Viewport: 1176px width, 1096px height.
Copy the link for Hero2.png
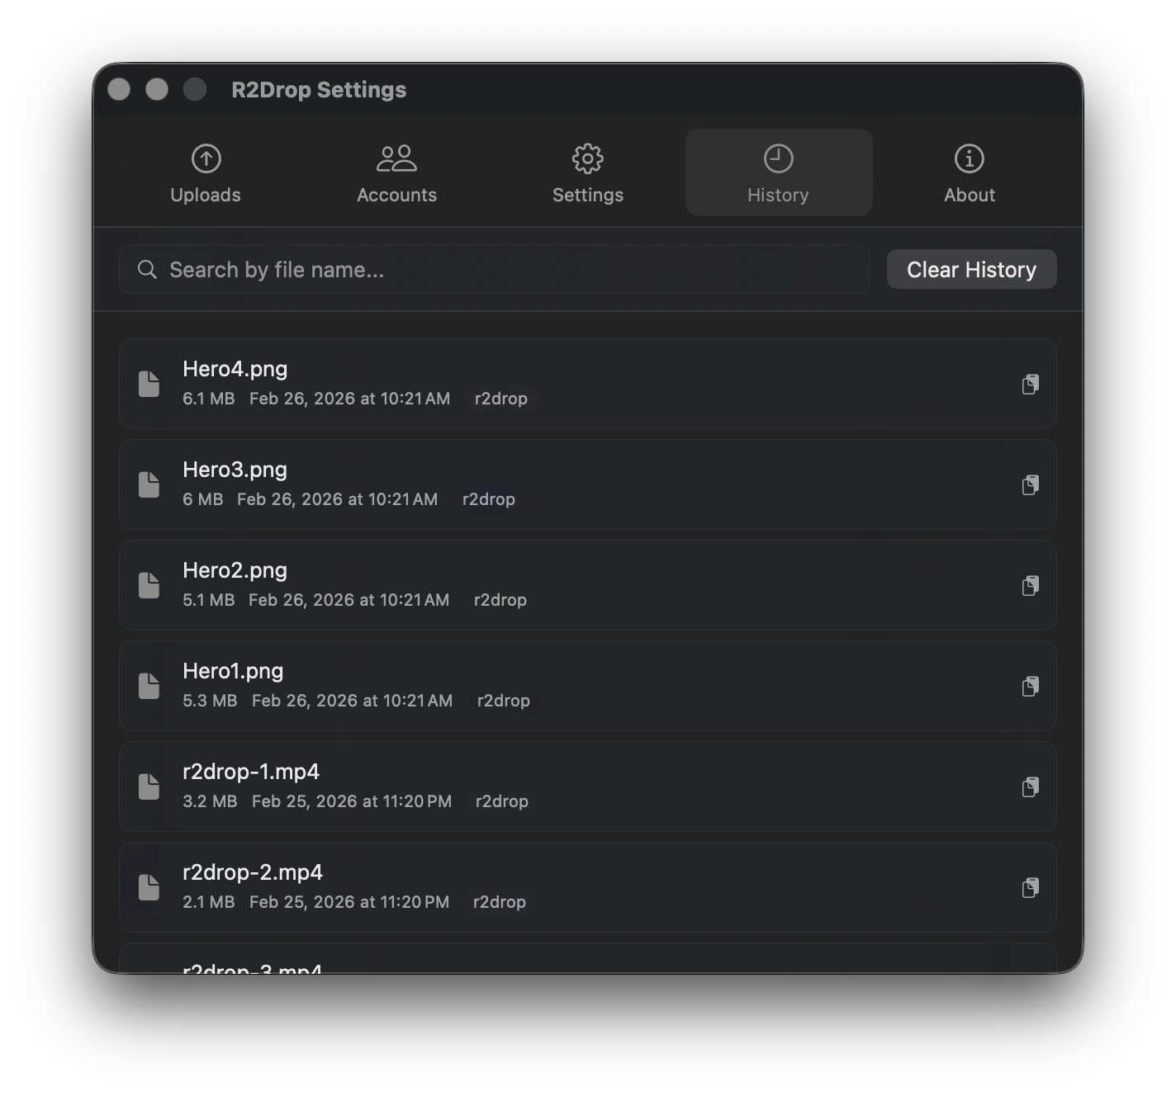[x=1030, y=585]
